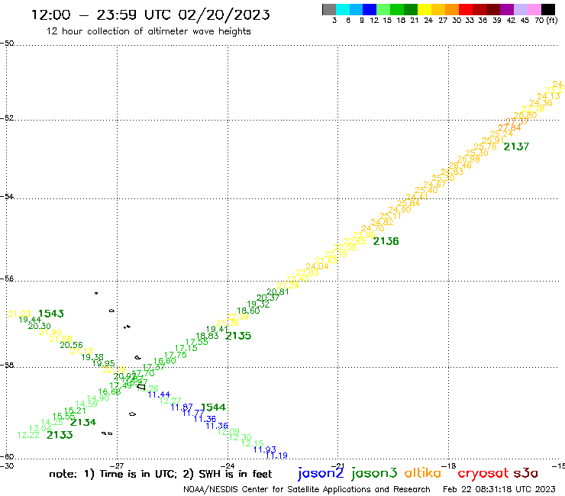
Task: Click blue wave height value 11.93
Action: click(x=264, y=449)
